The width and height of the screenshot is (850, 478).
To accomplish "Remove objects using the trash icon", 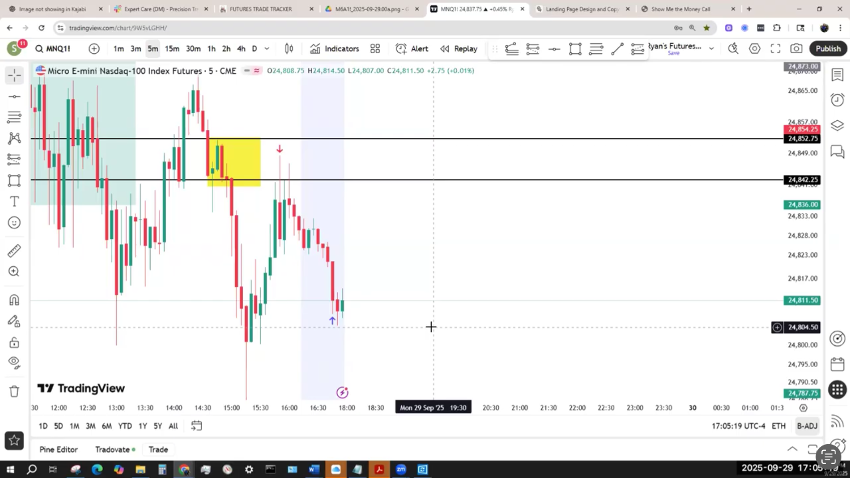I will click(x=14, y=391).
